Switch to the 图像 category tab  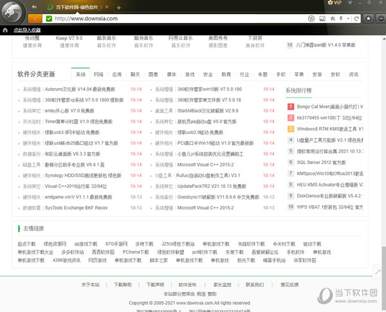point(153,75)
